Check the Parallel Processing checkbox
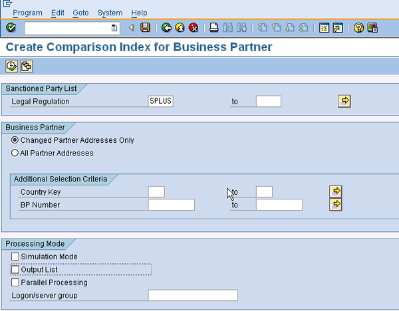 (15, 282)
